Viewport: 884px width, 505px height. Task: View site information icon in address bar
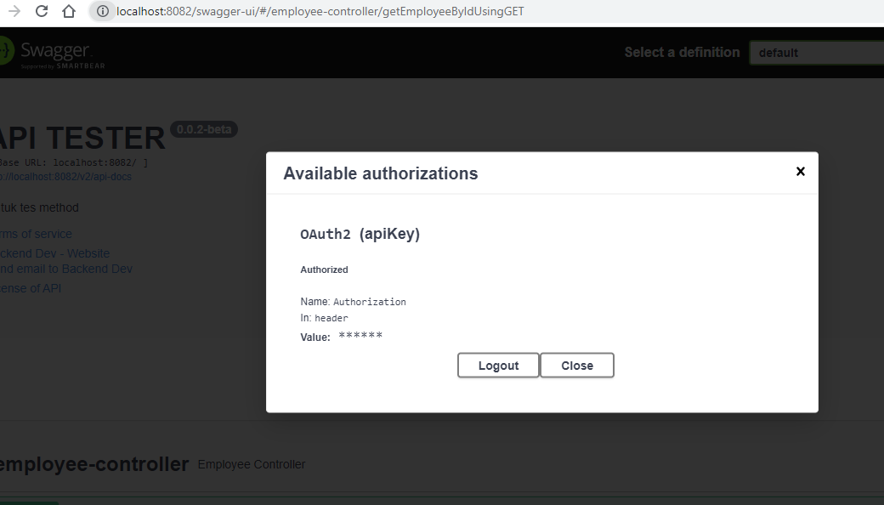coord(102,11)
